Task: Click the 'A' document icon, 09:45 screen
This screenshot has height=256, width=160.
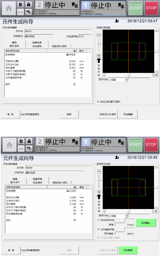Action: [21, 141]
